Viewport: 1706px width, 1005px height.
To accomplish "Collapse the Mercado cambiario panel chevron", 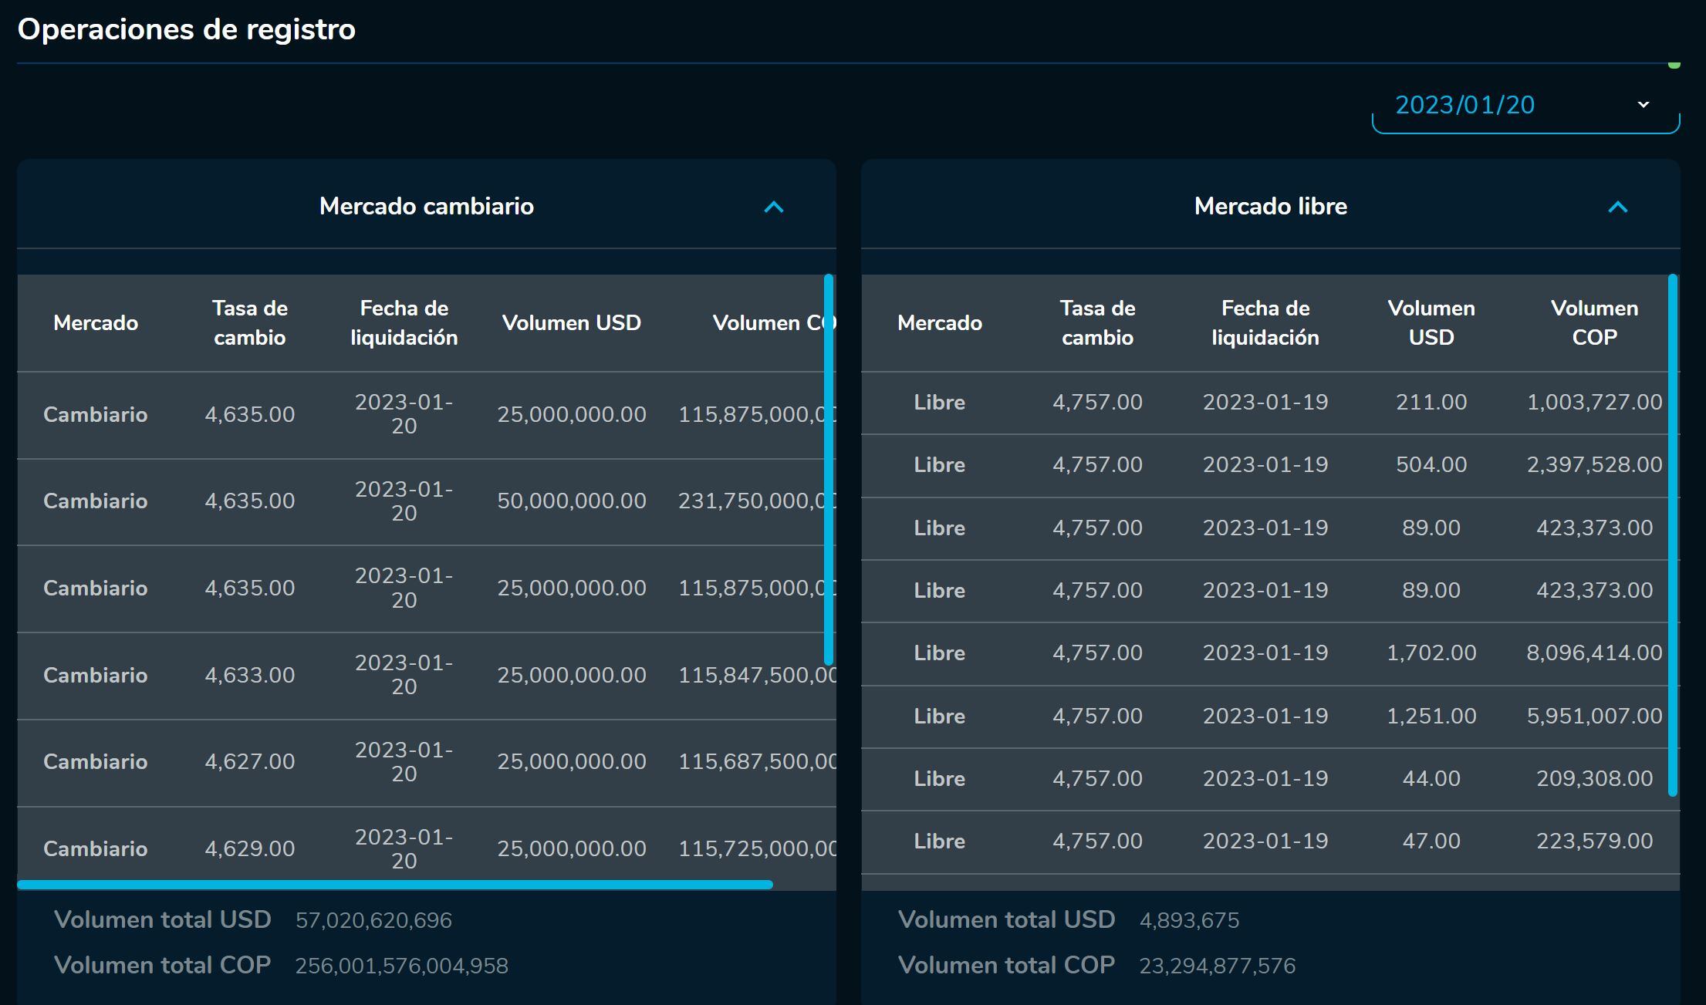I will (x=773, y=207).
